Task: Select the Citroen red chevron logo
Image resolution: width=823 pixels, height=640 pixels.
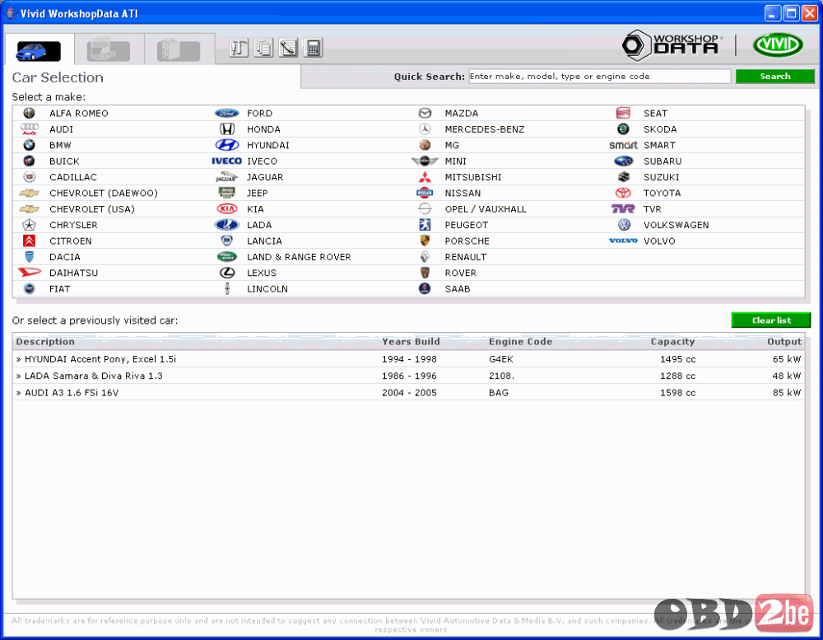Action: [x=30, y=241]
